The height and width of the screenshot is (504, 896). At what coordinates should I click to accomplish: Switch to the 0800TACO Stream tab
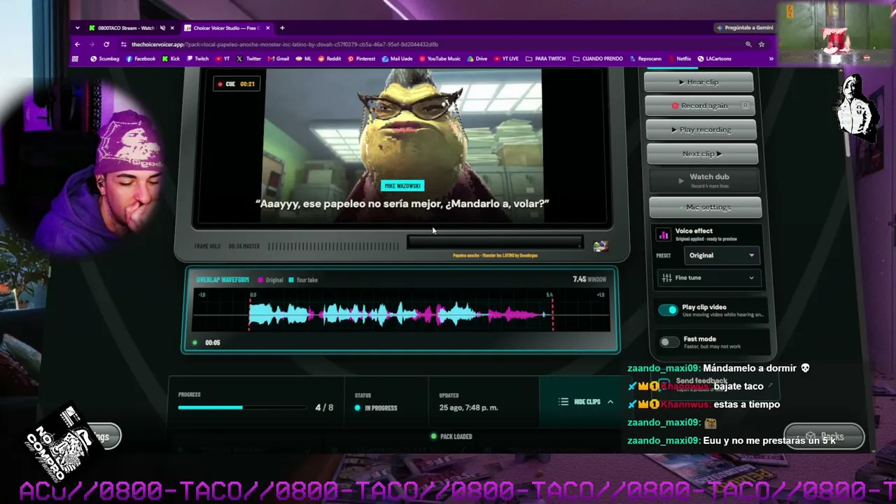pyautogui.click(x=126, y=28)
